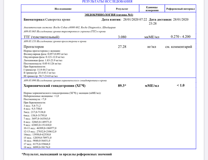Click the Дата взятия 28/01/2020 07:22 field
This screenshot has width=208, height=160.
[124, 20]
